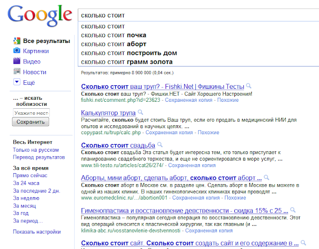Open Сохраненная копия for copypast.ru result
Screen dimensions: 319x249
click(169, 132)
